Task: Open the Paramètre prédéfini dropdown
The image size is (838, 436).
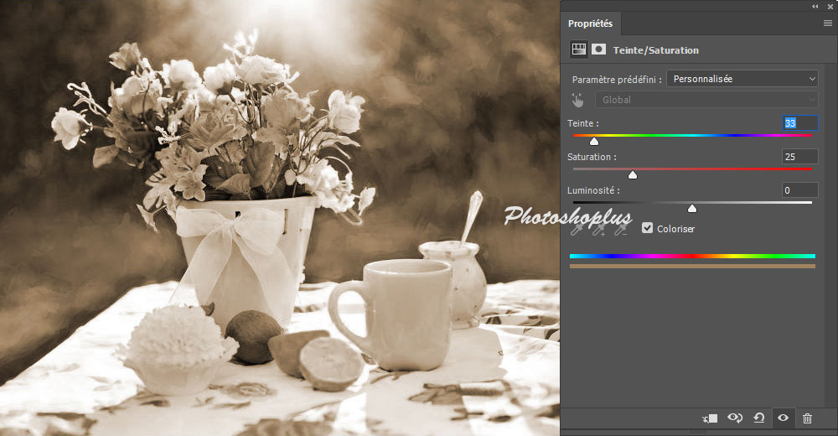Action: (x=742, y=79)
